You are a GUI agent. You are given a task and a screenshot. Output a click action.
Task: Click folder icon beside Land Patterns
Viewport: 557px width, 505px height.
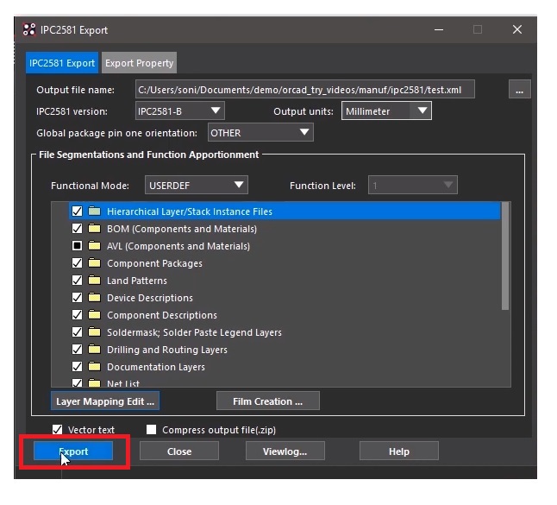pyautogui.click(x=95, y=281)
